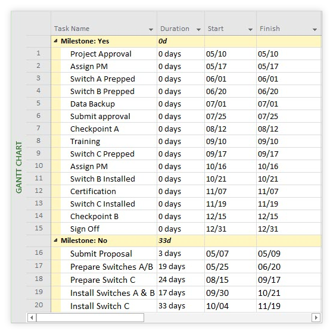Select the Assign PM task in row 2

(x=89, y=67)
